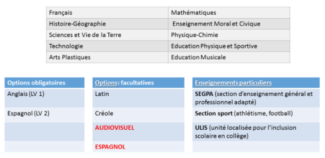
Task: Select the SEGPA description cell
Action: pyautogui.click(x=254, y=98)
